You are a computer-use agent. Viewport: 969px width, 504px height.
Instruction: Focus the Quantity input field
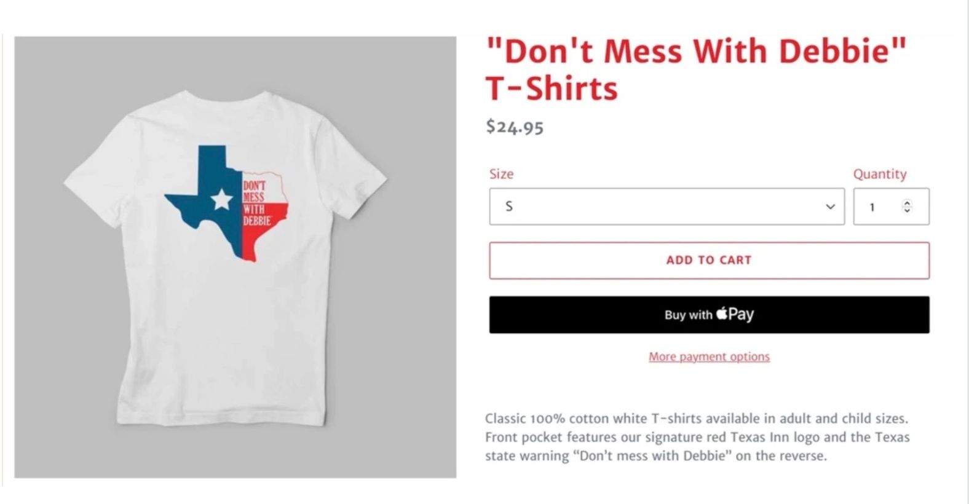891,207
